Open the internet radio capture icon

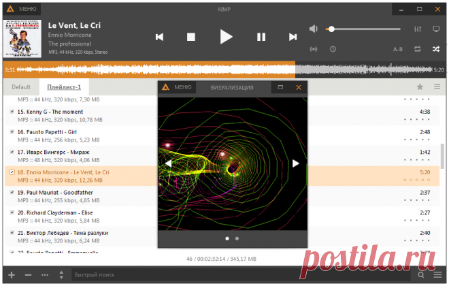click(314, 49)
